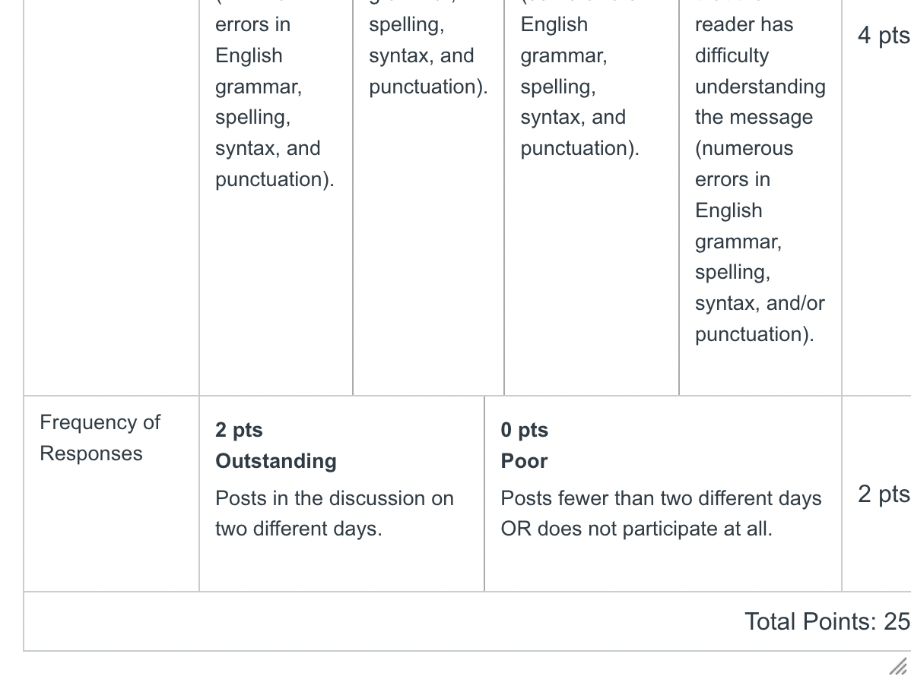Click the bold 2 pts rating heading

coord(239,430)
